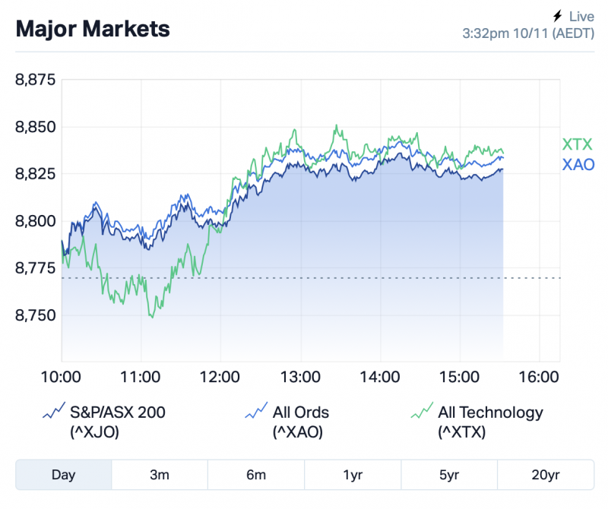Click the Live status text

pos(581,16)
